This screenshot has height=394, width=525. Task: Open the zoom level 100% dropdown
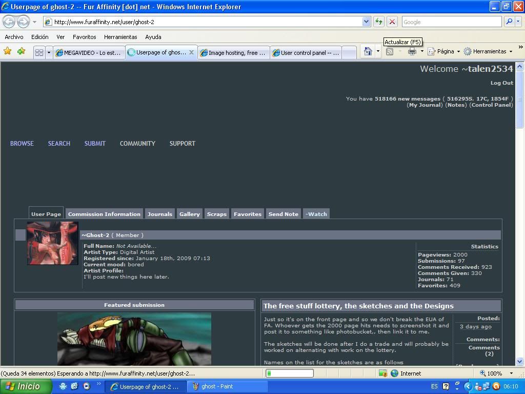click(511, 373)
